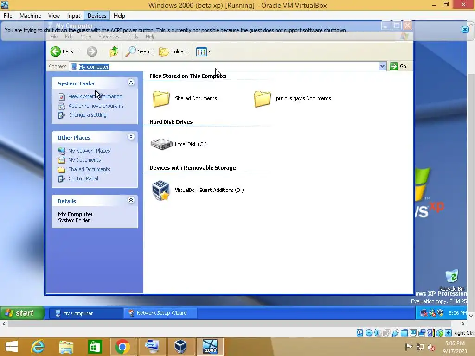475x356 pixels.
Task: Click VirtualBox optical disk indicator
Action: [369, 333]
